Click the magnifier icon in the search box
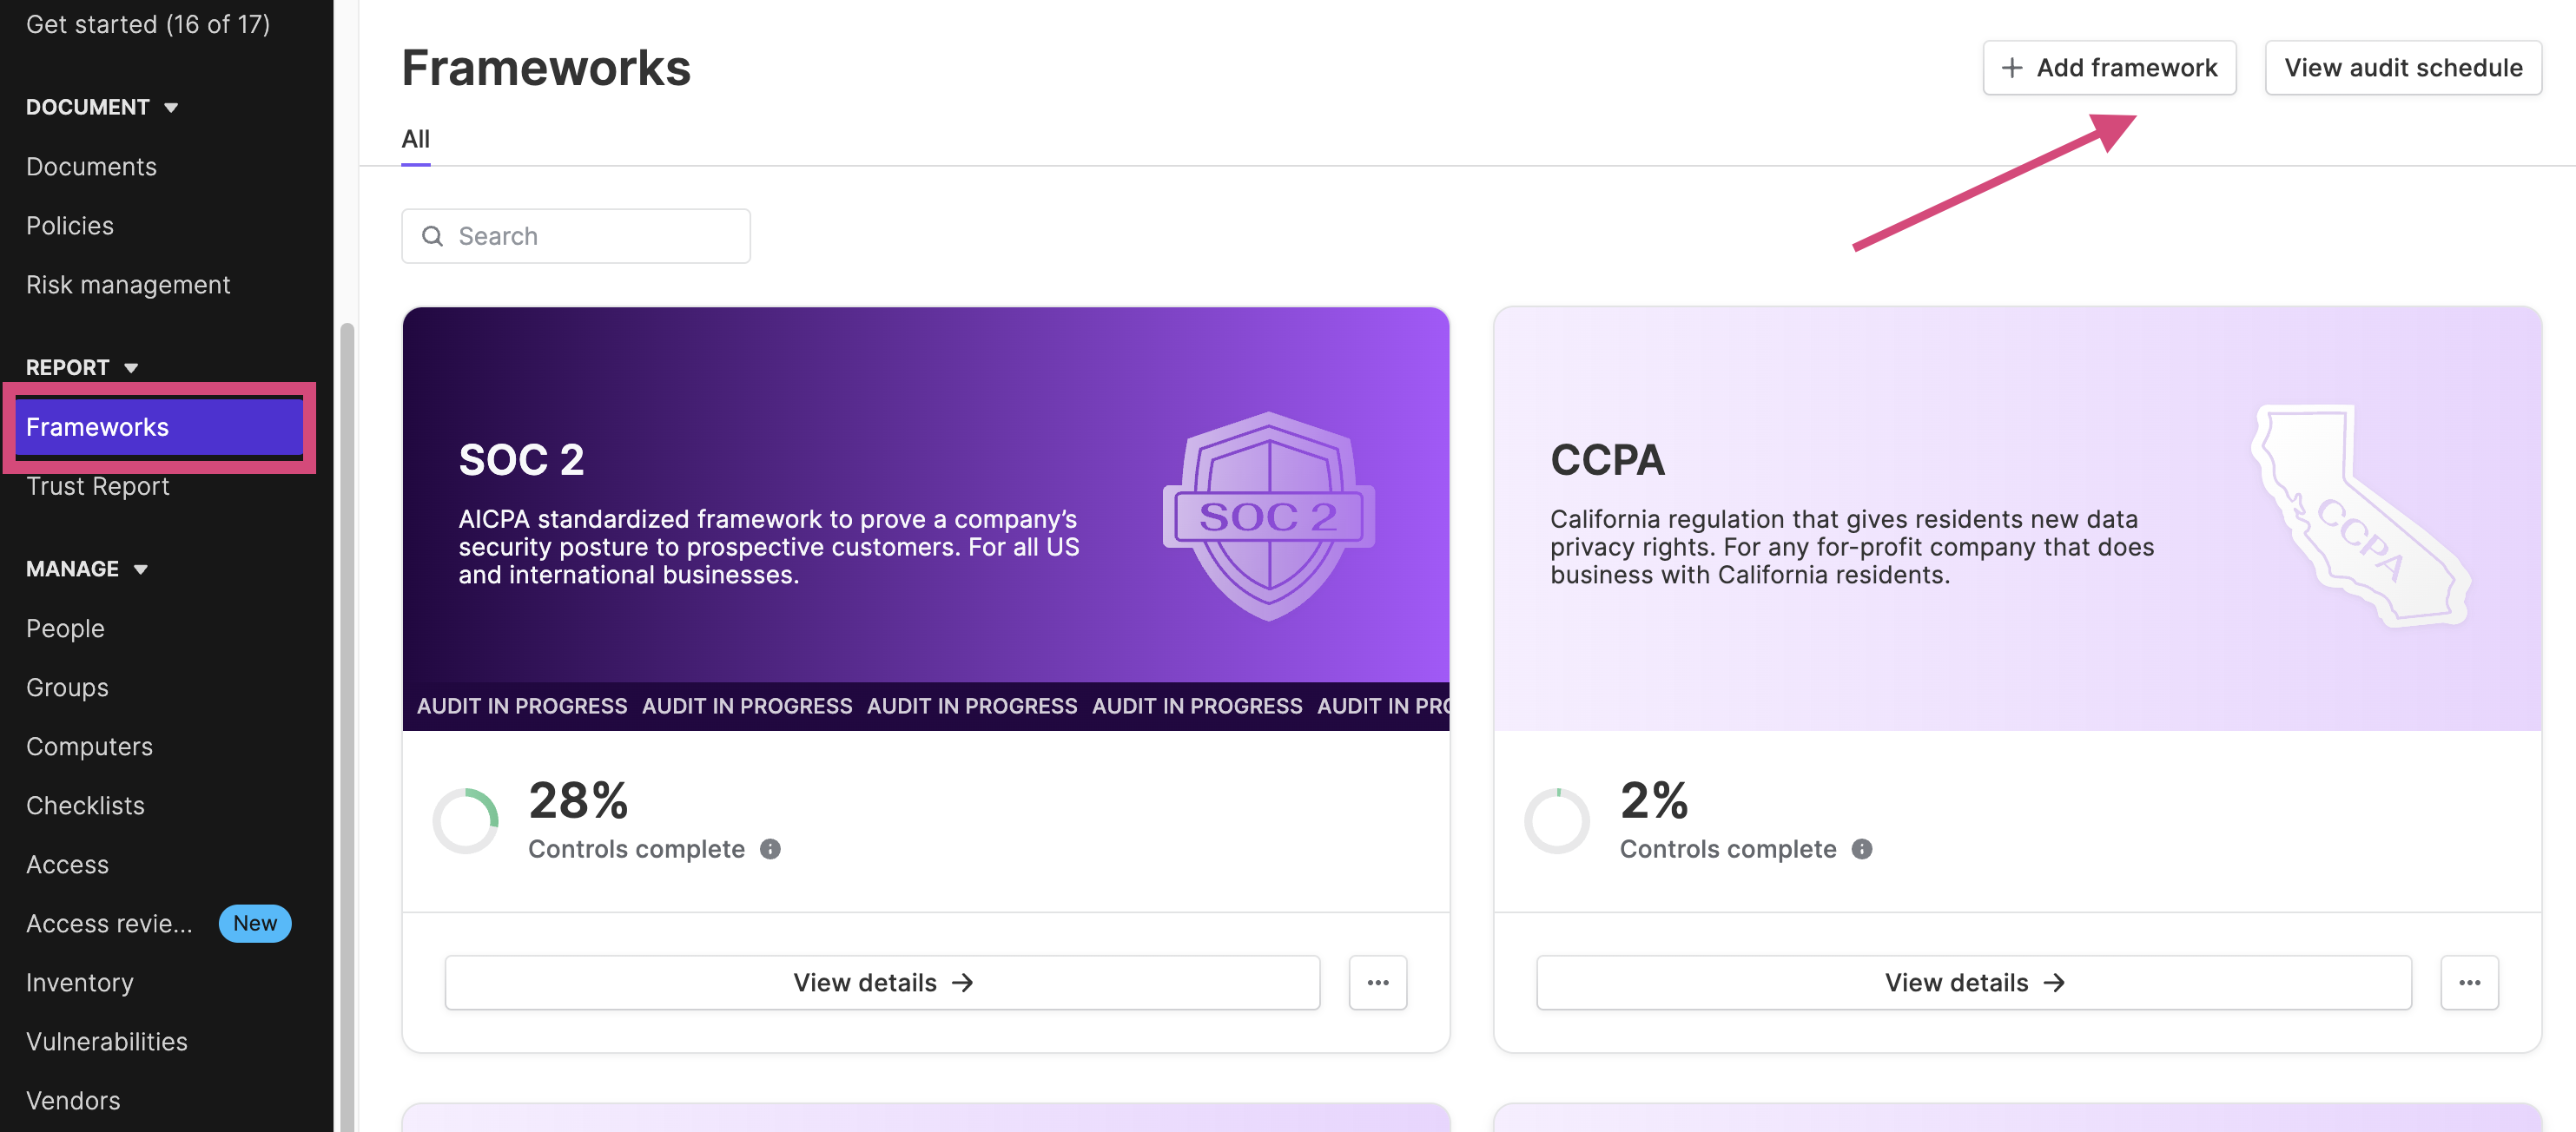Image resolution: width=2576 pixels, height=1132 pixels. [432, 236]
